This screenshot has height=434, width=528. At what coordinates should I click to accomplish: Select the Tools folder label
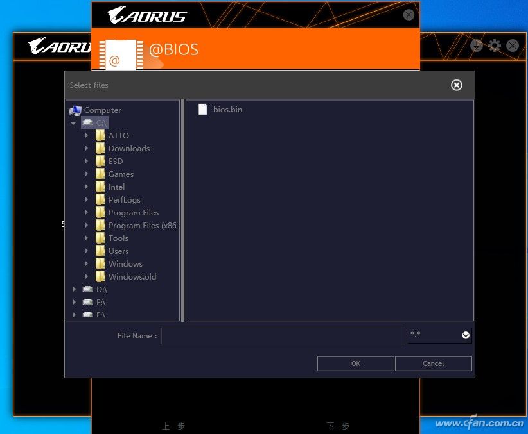[x=118, y=238]
